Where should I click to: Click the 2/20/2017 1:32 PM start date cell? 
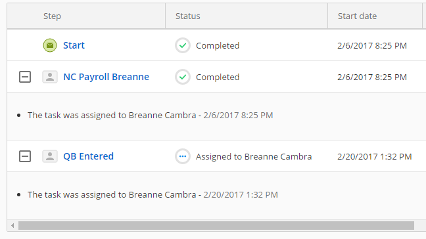(375, 156)
